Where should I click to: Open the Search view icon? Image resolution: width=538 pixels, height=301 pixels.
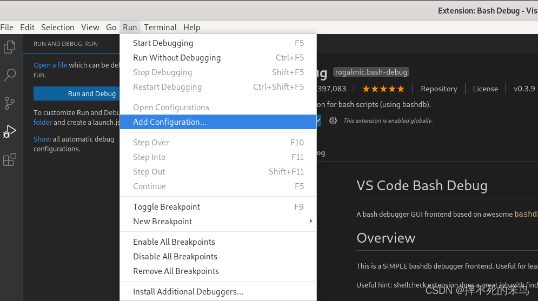coord(10,75)
